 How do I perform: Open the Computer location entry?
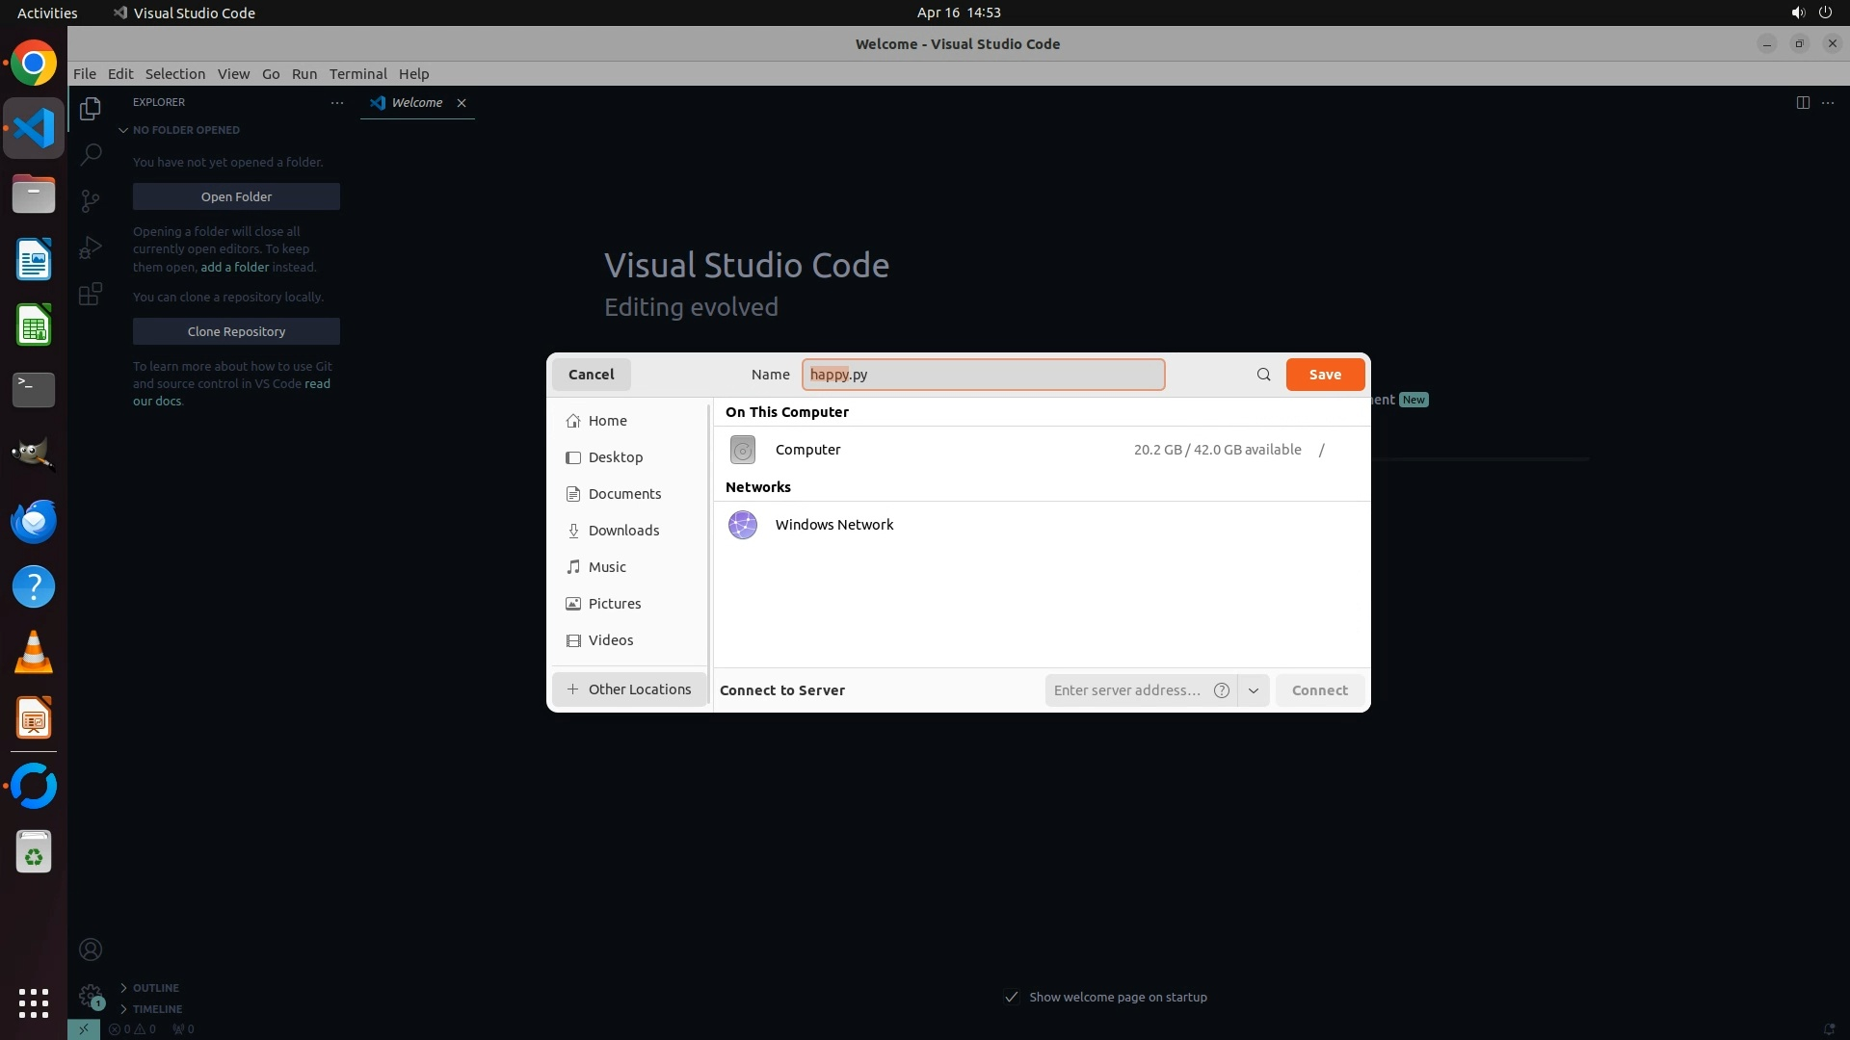[807, 450]
